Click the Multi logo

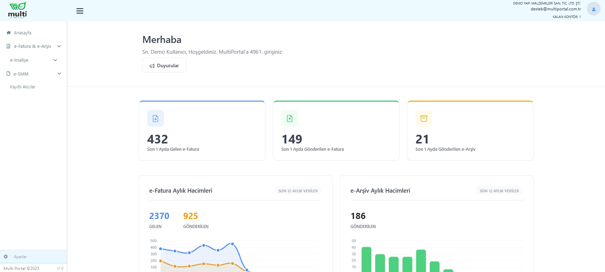[x=17, y=10]
